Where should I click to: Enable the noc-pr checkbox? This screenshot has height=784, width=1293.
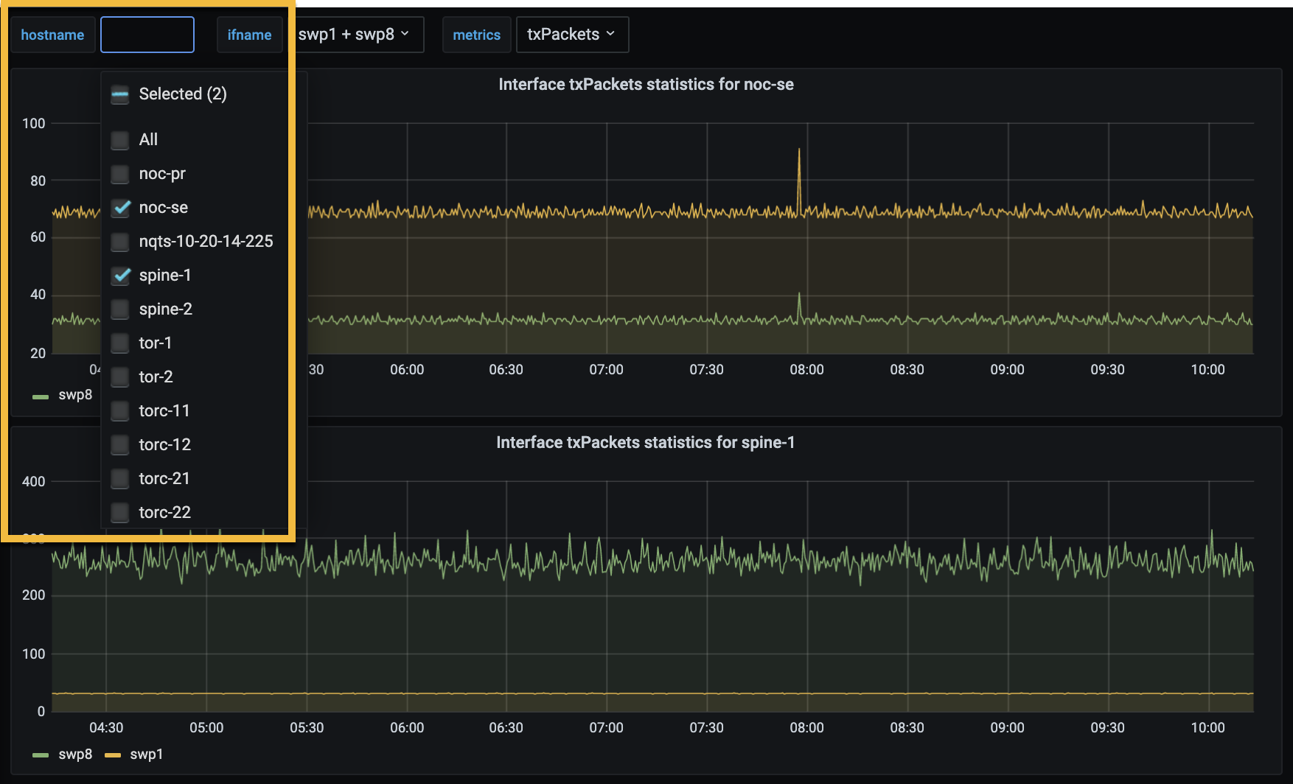[x=120, y=174]
